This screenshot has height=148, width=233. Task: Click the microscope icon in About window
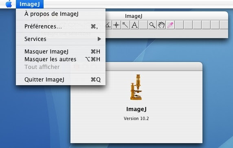pos(136,87)
